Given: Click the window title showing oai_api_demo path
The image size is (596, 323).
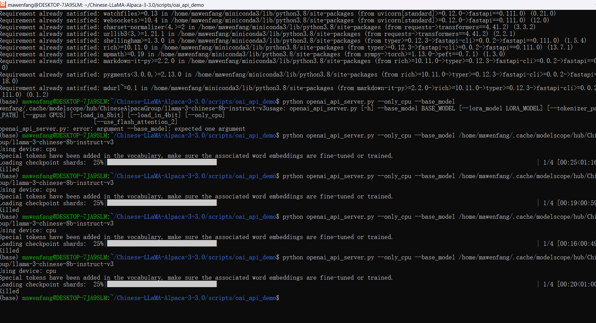Looking at the screenshot, I should pyautogui.click(x=106, y=5).
